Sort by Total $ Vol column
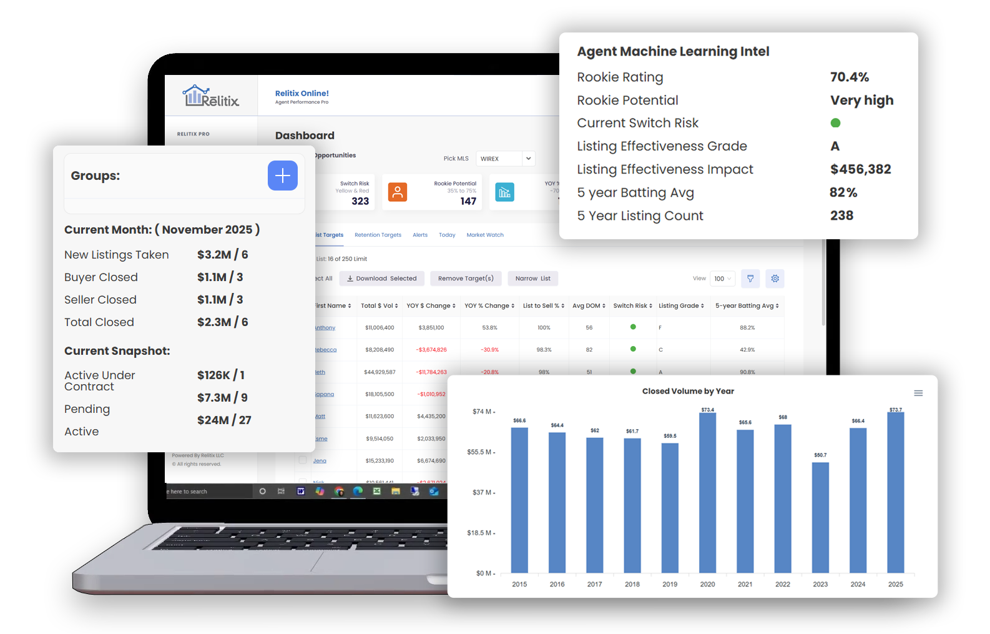The image size is (990, 634). click(x=379, y=306)
